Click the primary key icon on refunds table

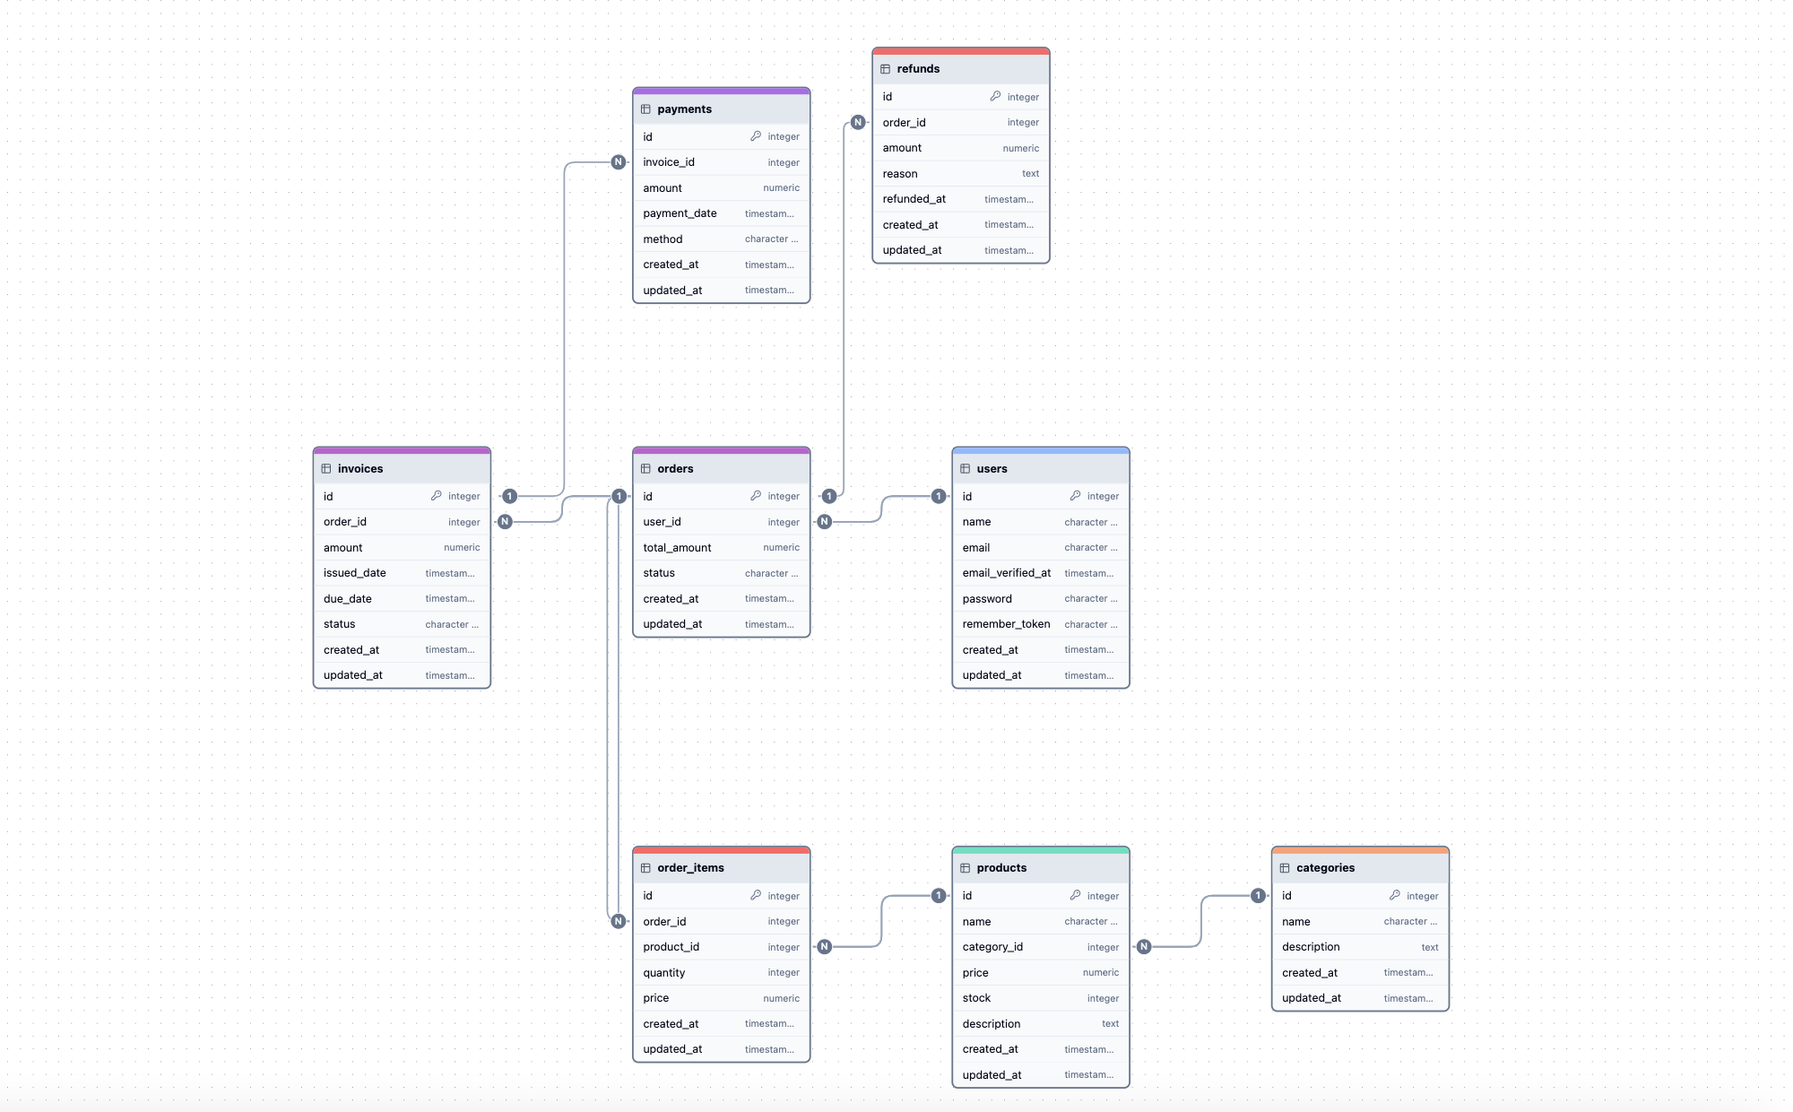[x=994, y=95]
